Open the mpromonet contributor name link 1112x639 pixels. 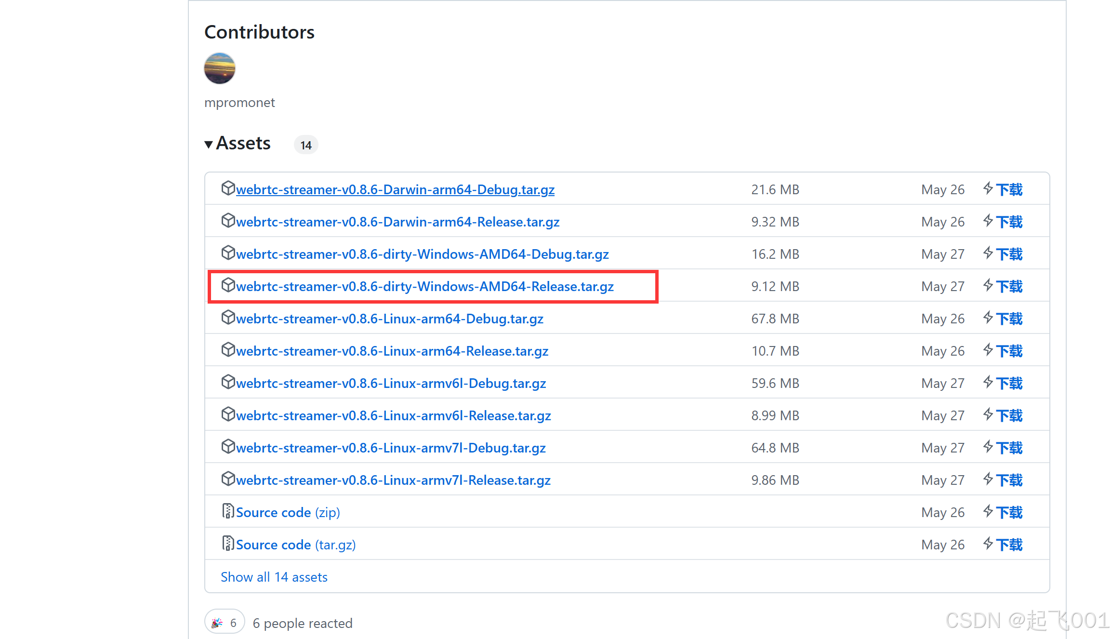coord(239,103)
